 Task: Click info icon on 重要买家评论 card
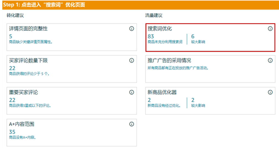click(x=132, y=92)
